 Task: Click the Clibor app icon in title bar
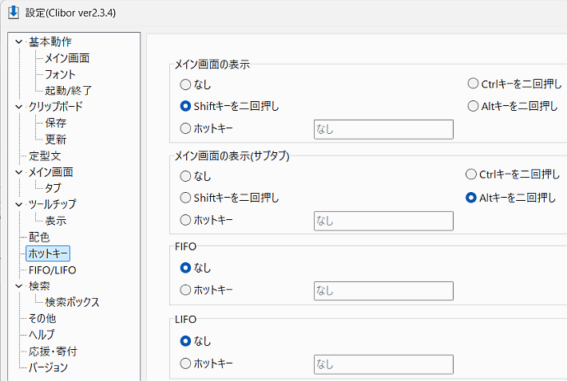tap(14, 12)
